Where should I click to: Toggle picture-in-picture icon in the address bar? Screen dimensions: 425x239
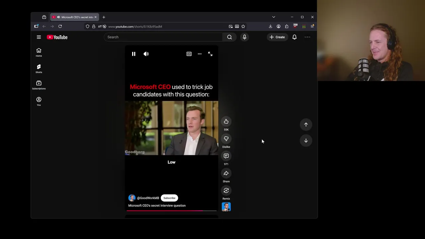click(x=231, y=26)
